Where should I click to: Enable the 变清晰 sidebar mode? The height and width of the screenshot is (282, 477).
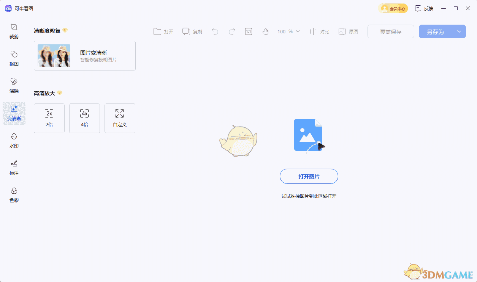click(14, 113)
